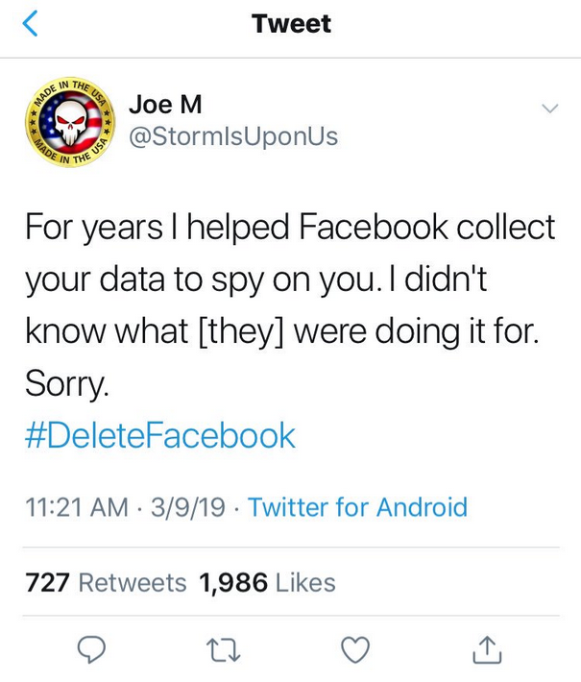The width and height of the screenshot is (581, 682).
Task: Click the Tweet header title
Action: (x=291, y=24)
